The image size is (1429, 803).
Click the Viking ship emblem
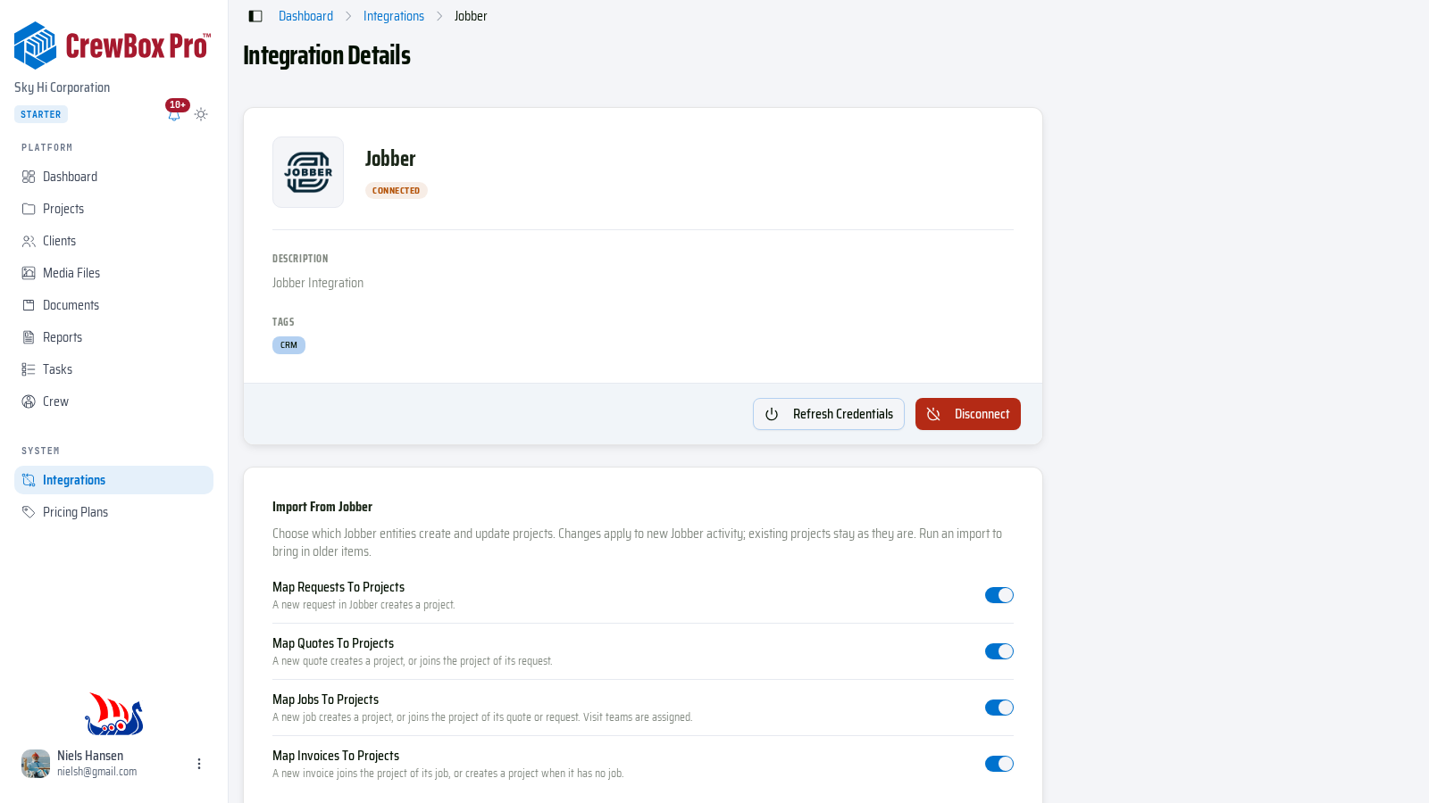tap(114, 714)
